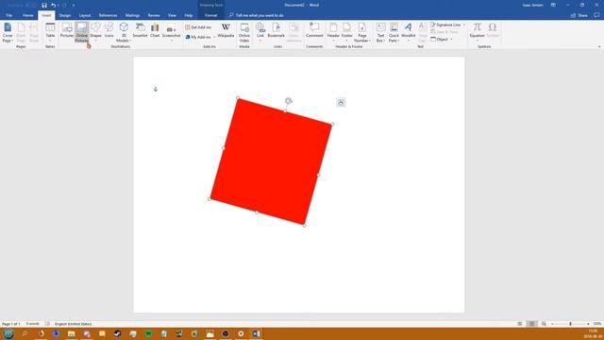Open the Table insert menu
Image resolution: width=604 pixels, height=340 pixels.
tap(50, 32)
